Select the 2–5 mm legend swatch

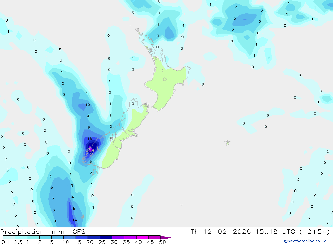(x=45, y=237)
